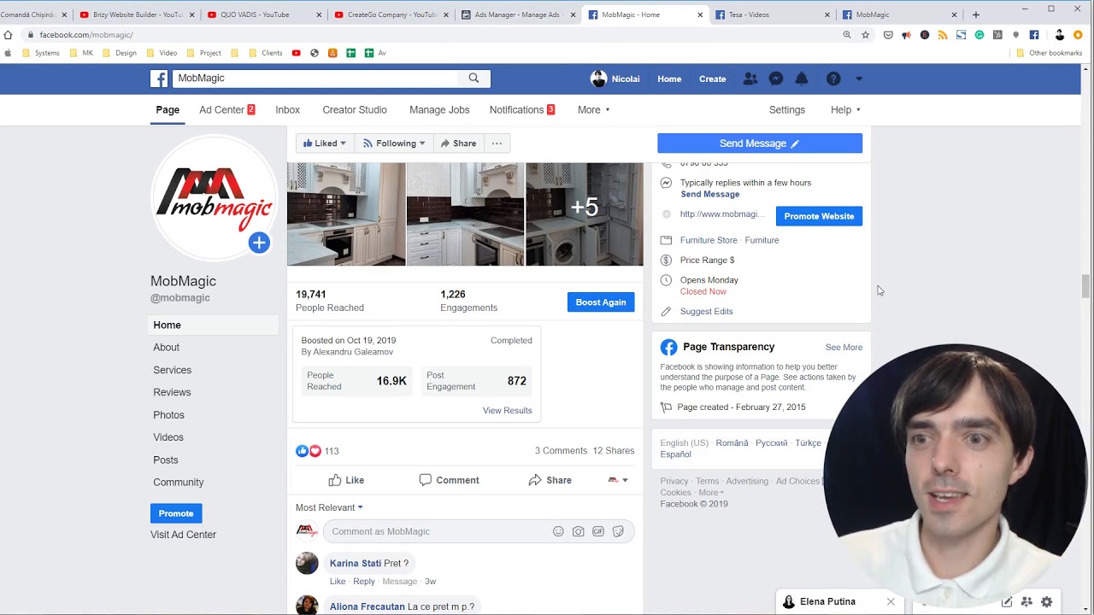
Task: Switch to Ads Manager browser tab
Action: click(x=517, y=15)
